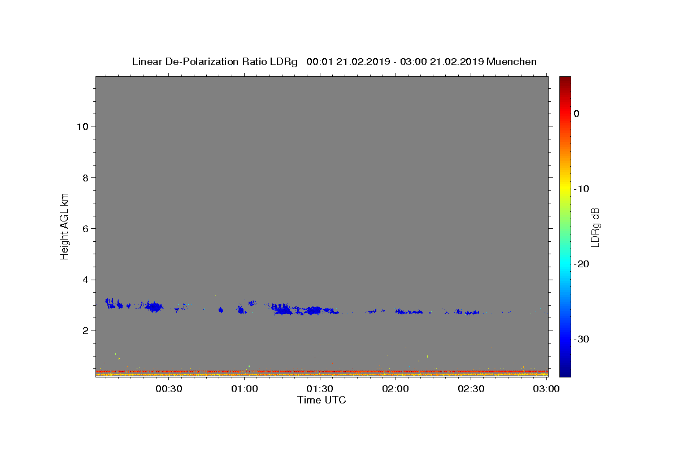Click the height tick label 6
Image resolution: width=678 pixels, height=452 pixels.
point(85,229)
